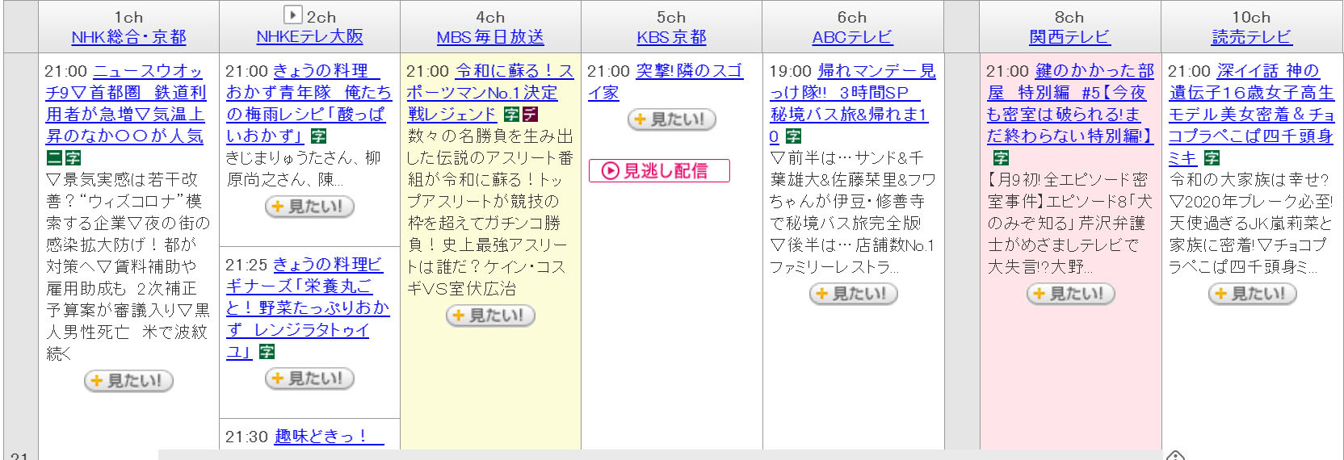Click the 4ch channel number label
This screenshot has width=1344, height=460.
490,17
